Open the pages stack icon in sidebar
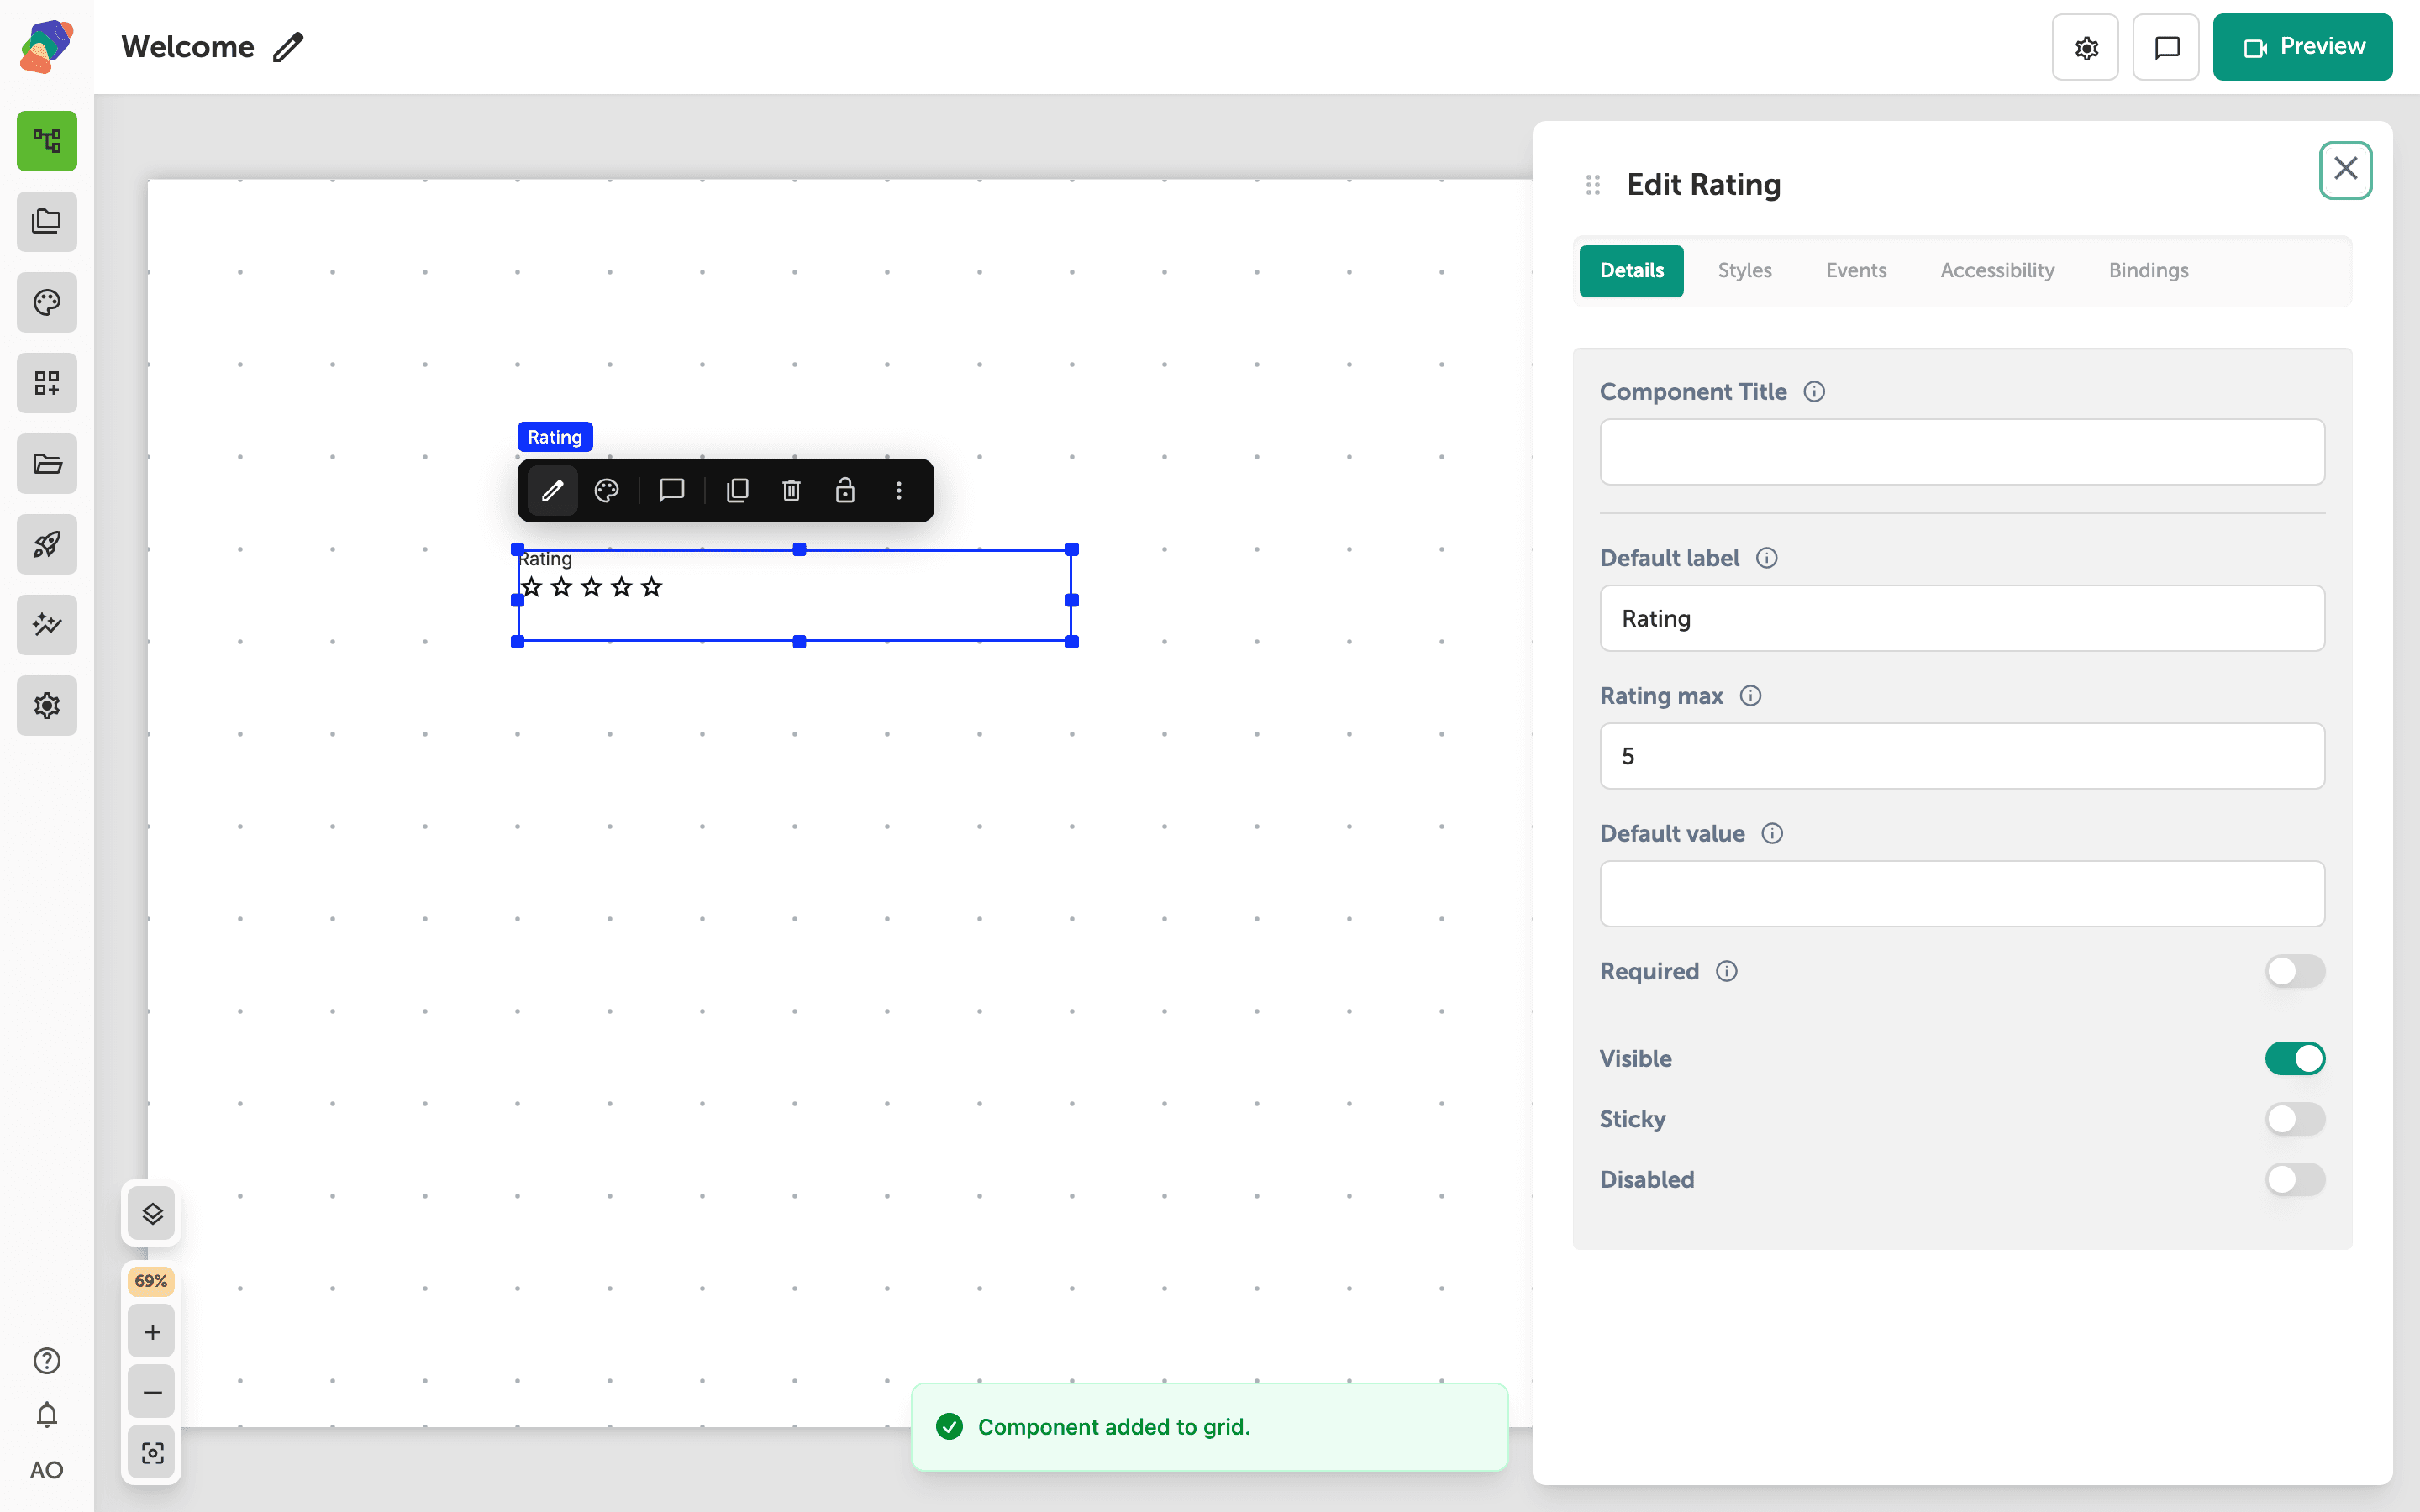The width and height of the screenshot is (2420, 1512). click(x=47, y=222)
